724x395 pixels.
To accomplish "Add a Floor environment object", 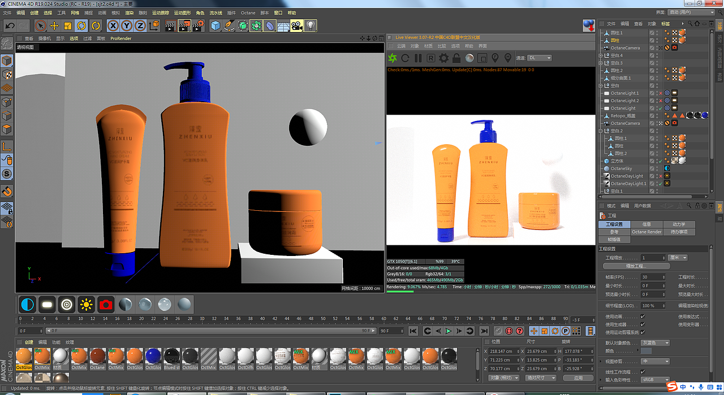I will [x=283, y=25].
